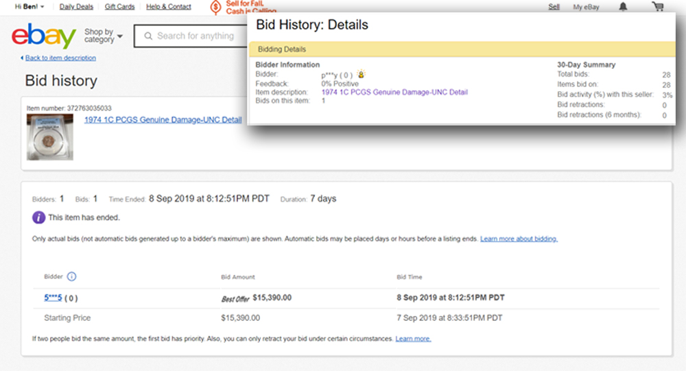Click the Sell for Fall promo text

[x=250, y=7]
